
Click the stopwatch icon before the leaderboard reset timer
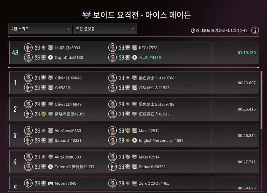193,31
